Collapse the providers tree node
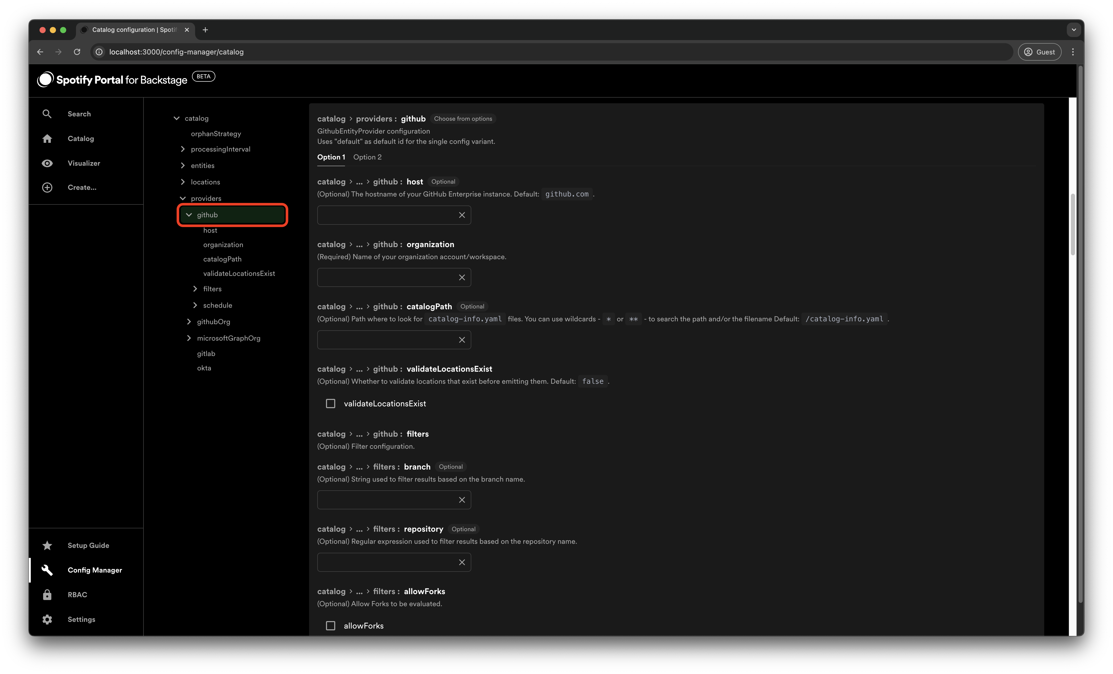Image resolution: width=1113 pixels, height=674 pixels. [x=183, y=199]
